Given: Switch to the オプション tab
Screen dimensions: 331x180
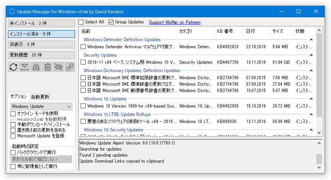Looking at the screenshot, I should [x=18, y=96].
